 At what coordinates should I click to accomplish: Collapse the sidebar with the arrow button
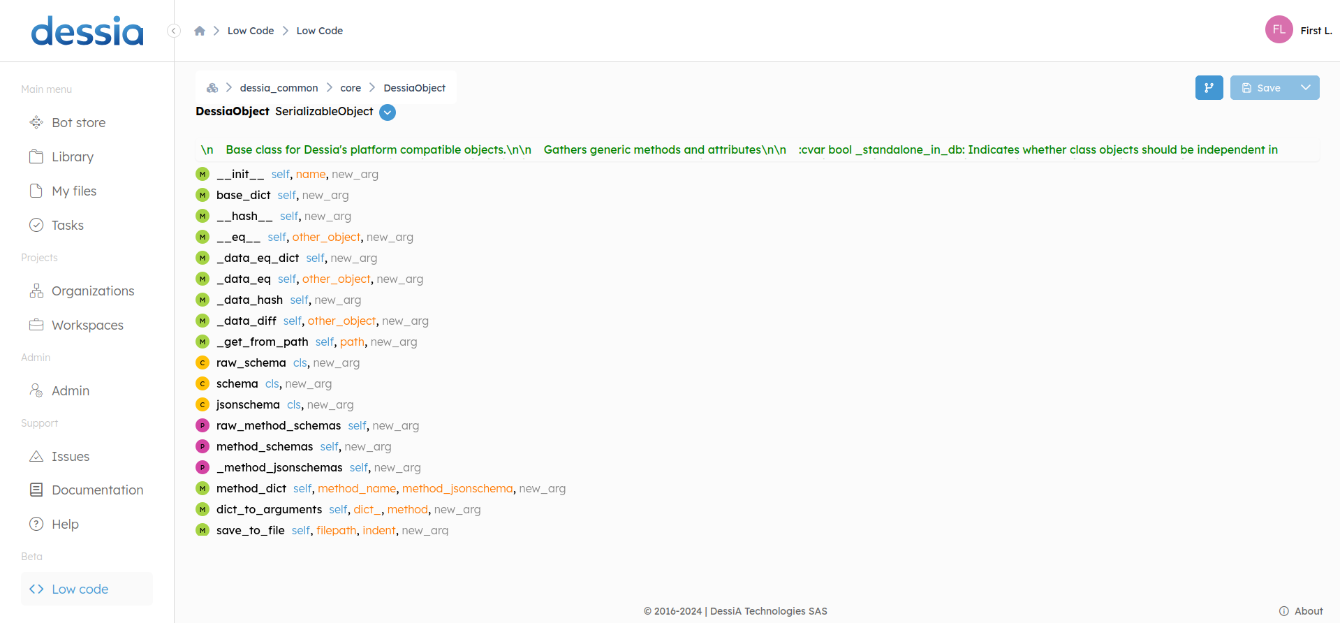coord(174,31)
